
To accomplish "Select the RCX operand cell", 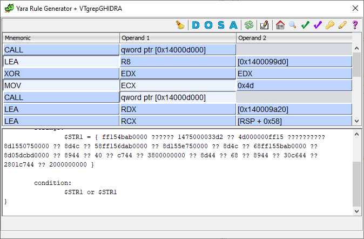I will pos(178,121).
